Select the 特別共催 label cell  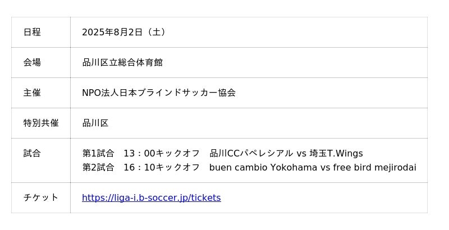click(x=41, y=123)
